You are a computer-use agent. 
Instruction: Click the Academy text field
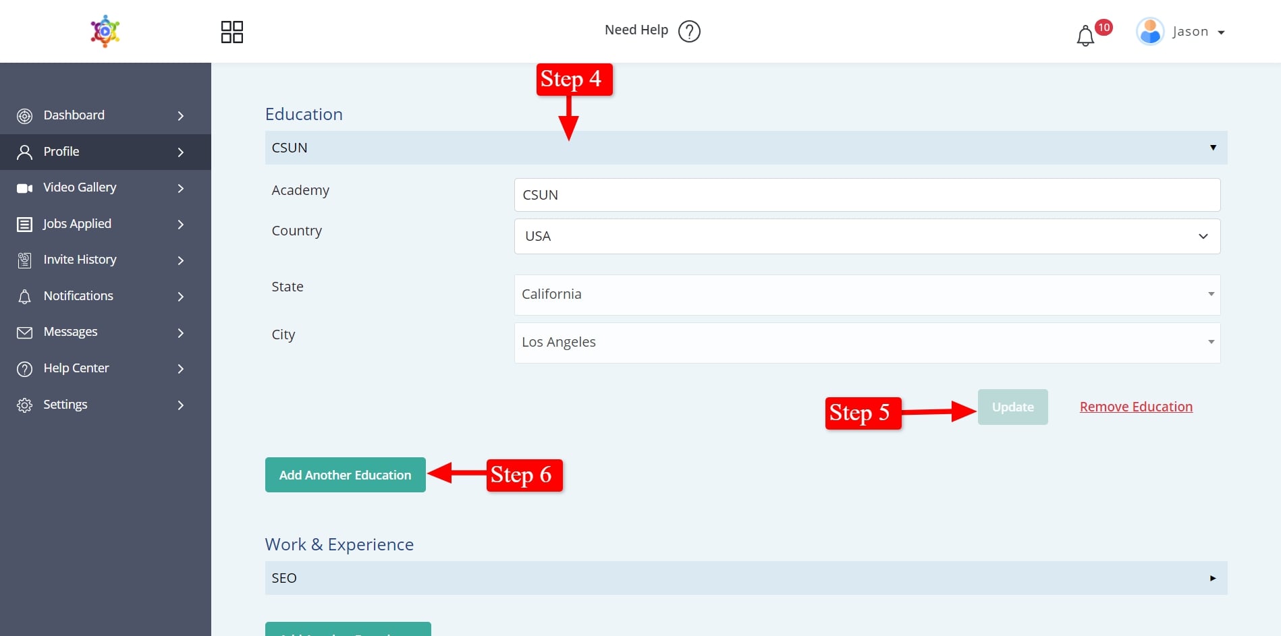tap(867, 195)
